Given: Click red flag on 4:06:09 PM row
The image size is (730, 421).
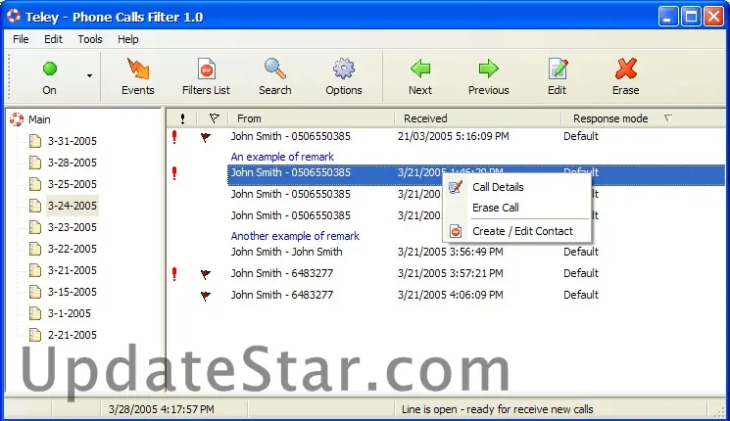Looking at the screenshot, I should [x=206, y=296].
